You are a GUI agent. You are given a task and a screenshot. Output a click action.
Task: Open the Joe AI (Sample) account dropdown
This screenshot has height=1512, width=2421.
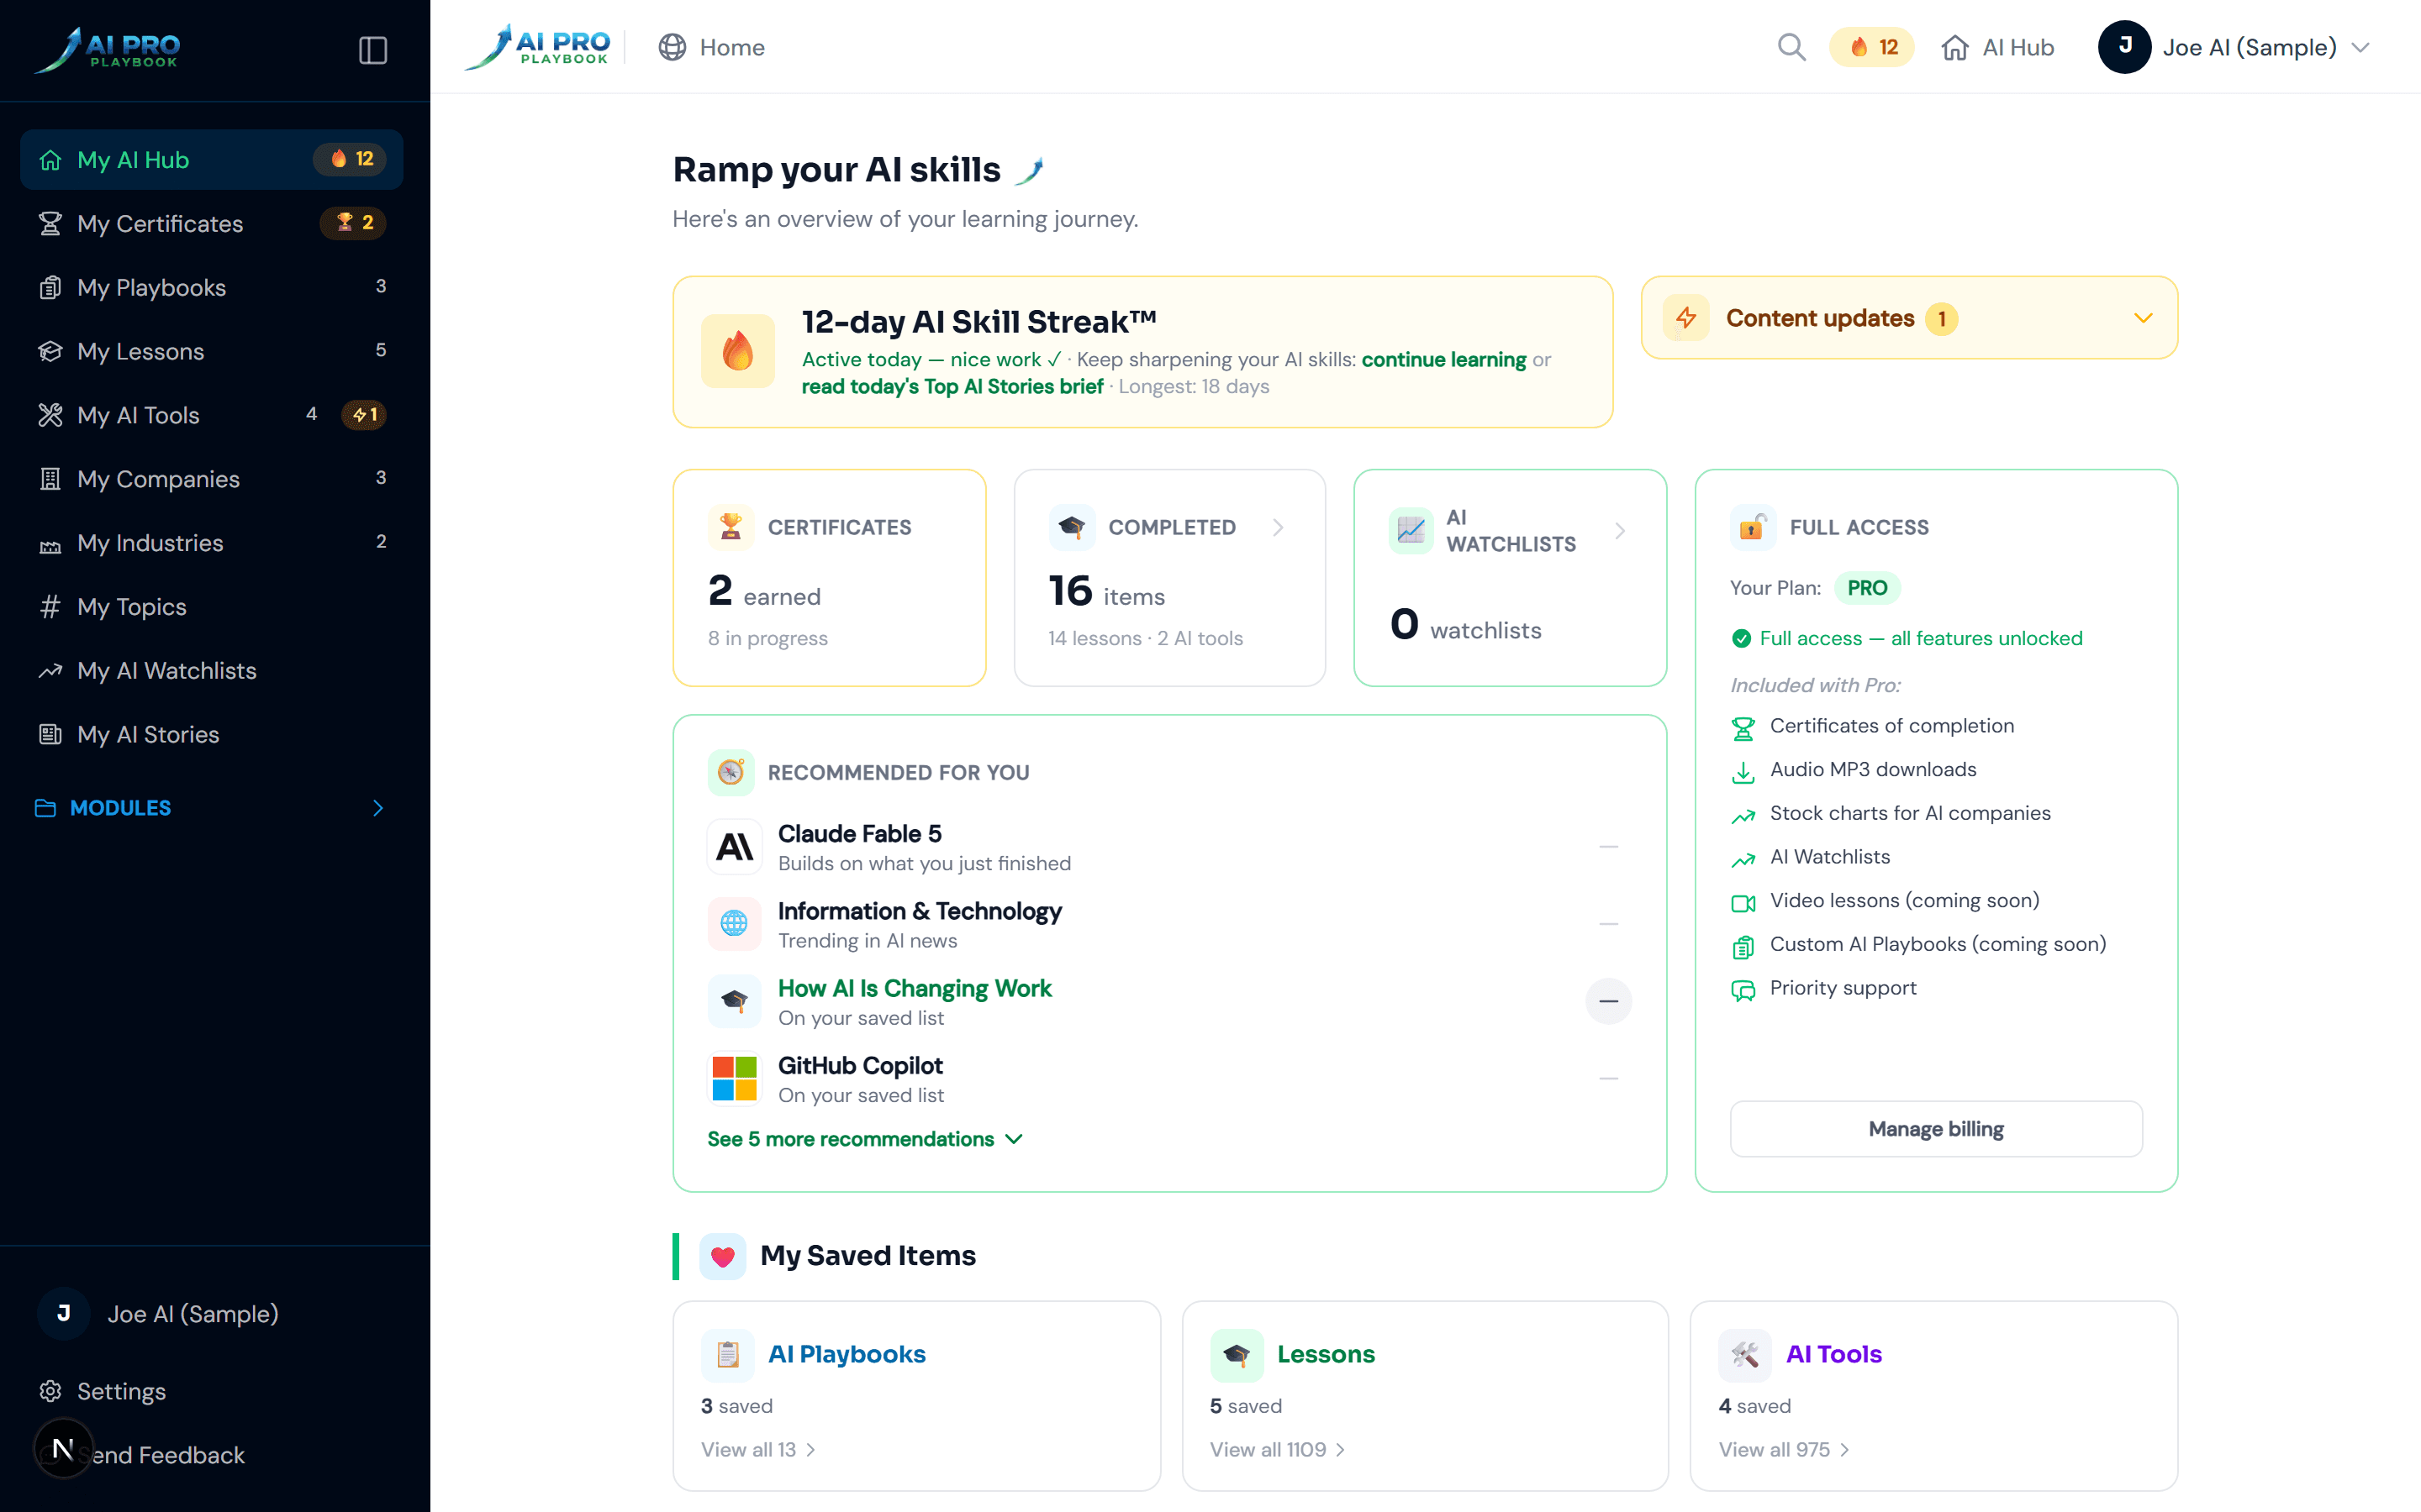pos(2234,47)
